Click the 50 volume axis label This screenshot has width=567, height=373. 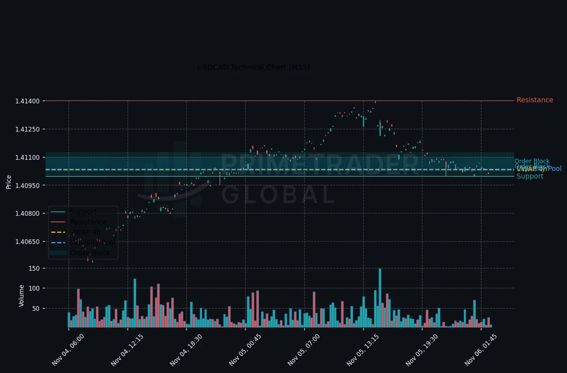coord(36,309)
